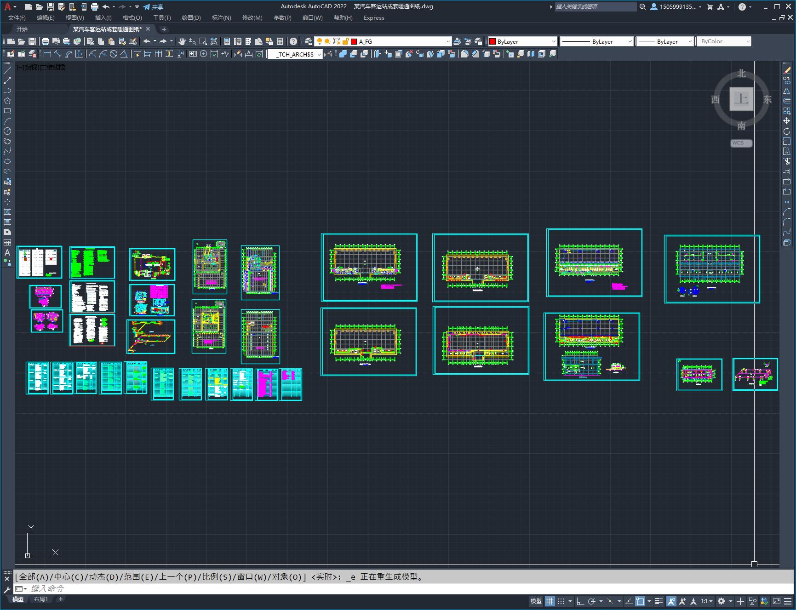The image size is (796, 610).
Task: Select the Circle draw tool
Action: tap(7, 131)
